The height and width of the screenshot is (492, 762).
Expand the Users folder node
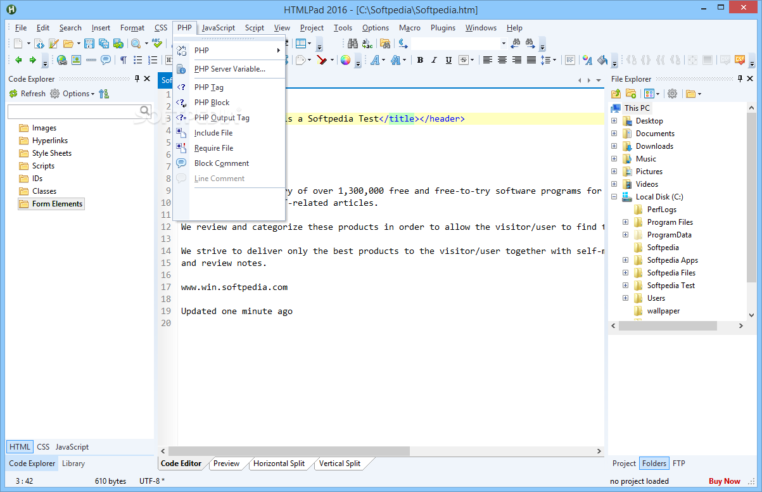pos(625,298)
